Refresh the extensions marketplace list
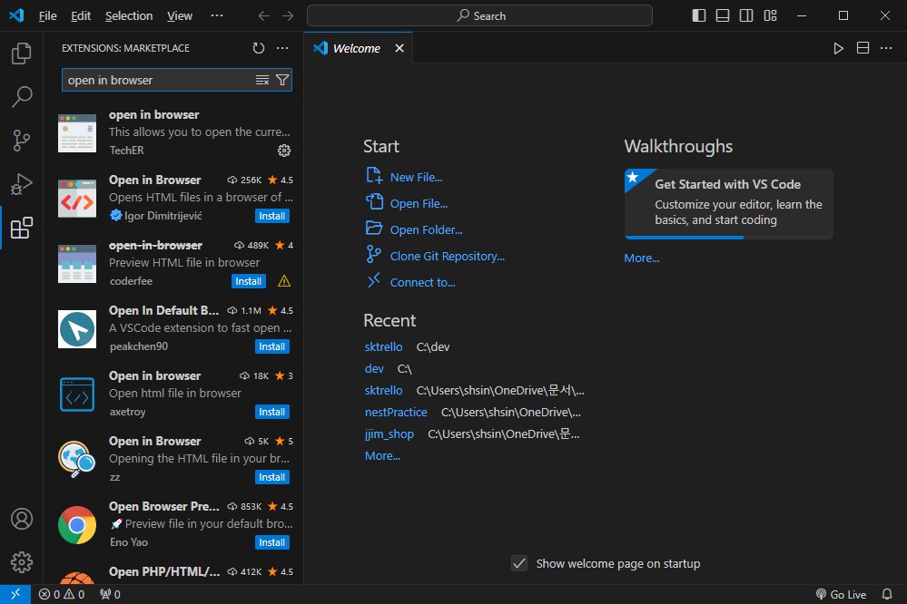The image size is (907, 604). pos(259,48)
